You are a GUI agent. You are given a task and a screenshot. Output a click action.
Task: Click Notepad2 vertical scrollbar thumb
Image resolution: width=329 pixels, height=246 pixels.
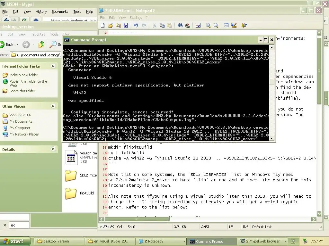pos(319,71)
